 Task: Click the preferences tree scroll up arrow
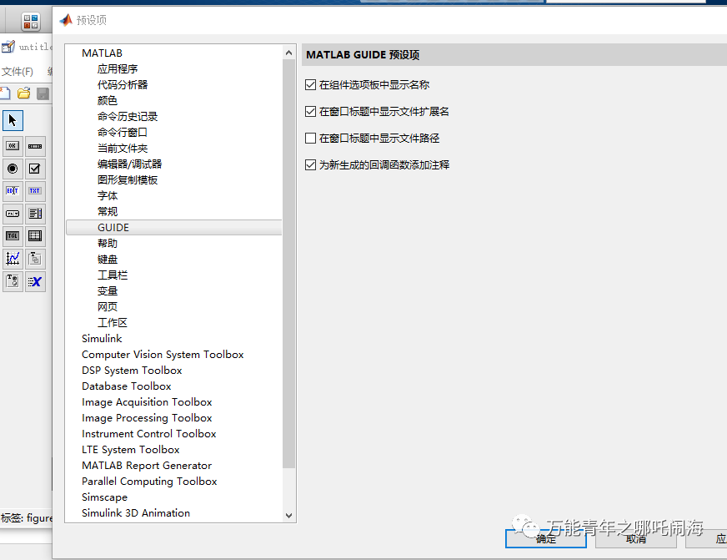tap(288, 53)
